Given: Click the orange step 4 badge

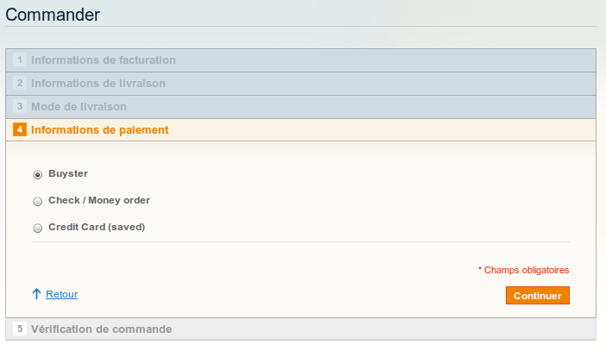Looking at the screenshot, I should pos(20,130).
